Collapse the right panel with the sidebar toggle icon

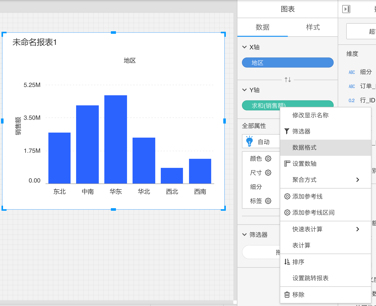tap(346, 9)
